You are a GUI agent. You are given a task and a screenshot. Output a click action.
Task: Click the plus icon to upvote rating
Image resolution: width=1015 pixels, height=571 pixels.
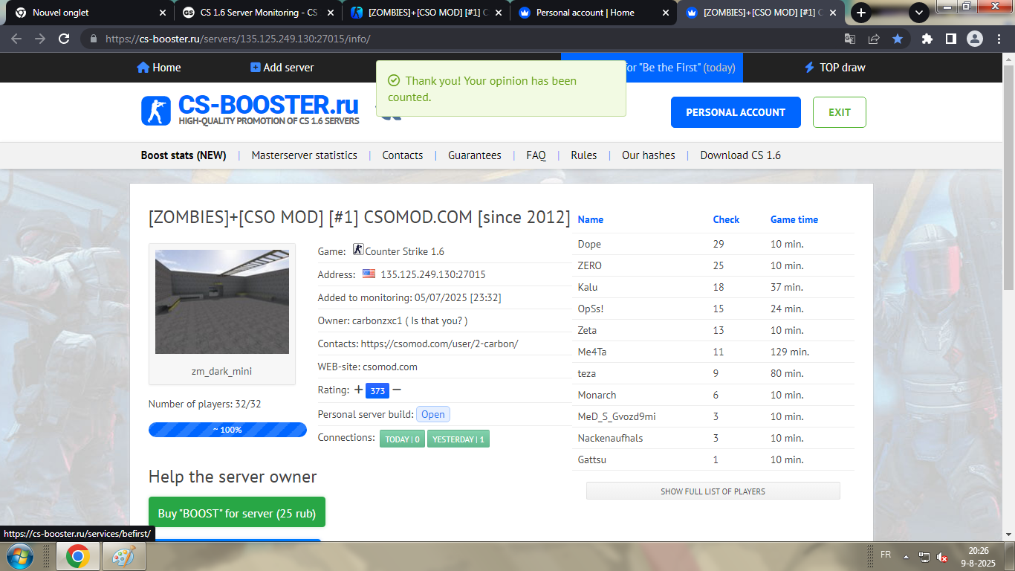358,390
